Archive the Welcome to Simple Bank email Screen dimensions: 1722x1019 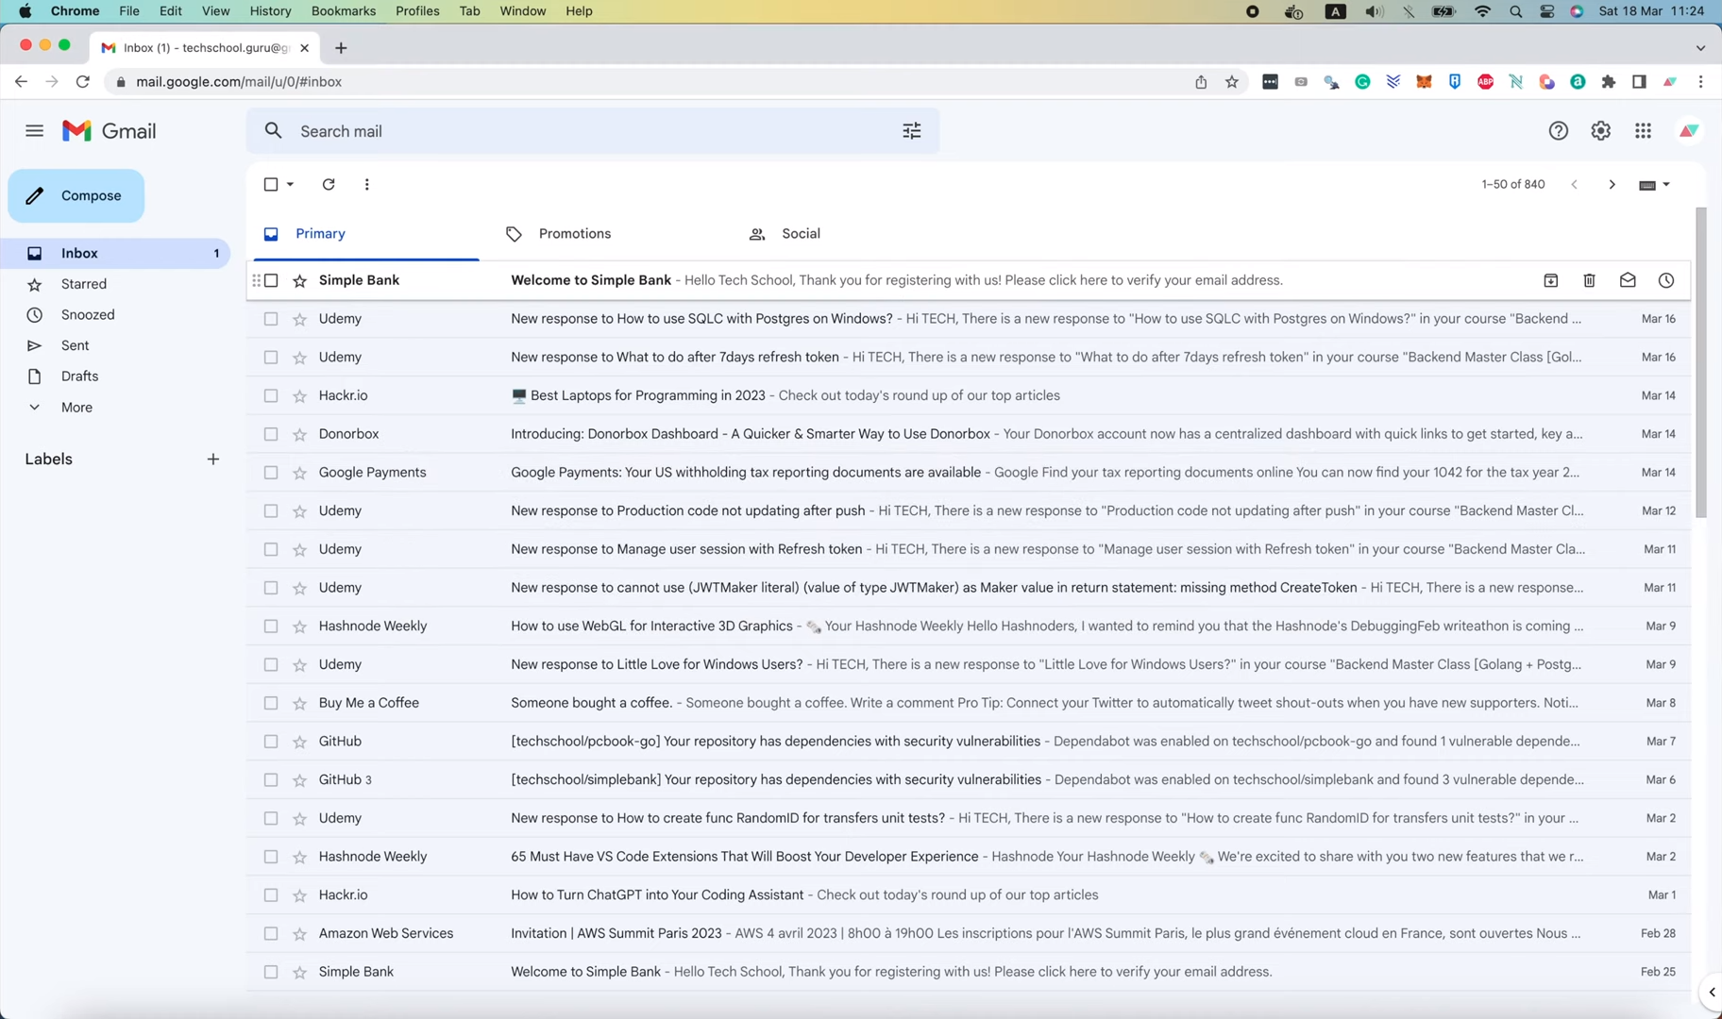point(1550,280)
